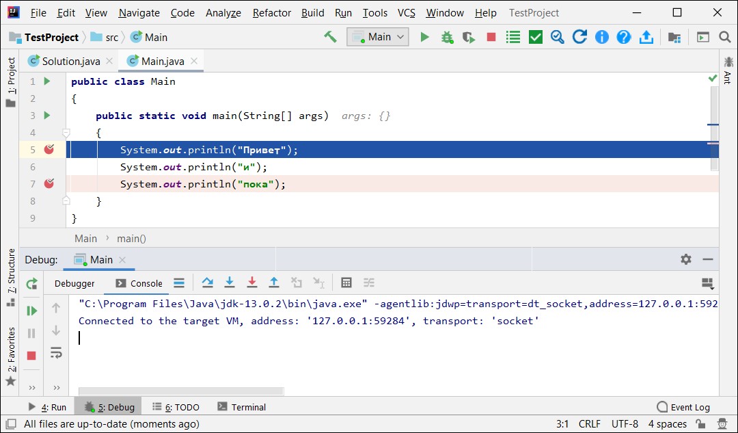Viewport: 738px width, 433px height.
Task: Toggle breakpoint on line 7
Action: (x=49, y=183)
